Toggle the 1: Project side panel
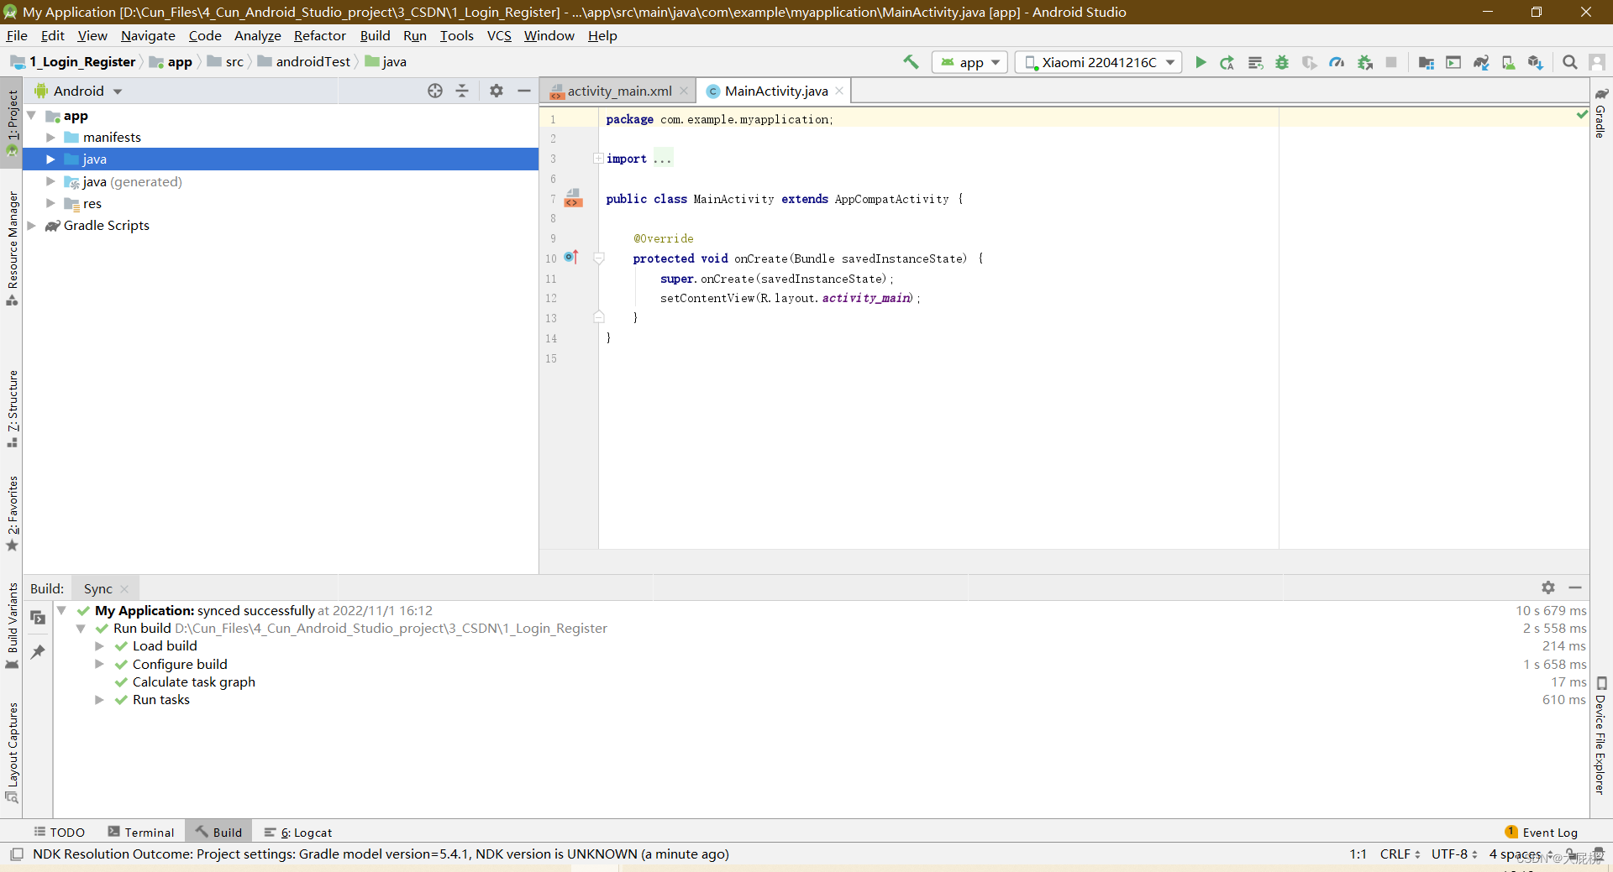This screenshot has width=1613, height=872. (x=12, y=123)
